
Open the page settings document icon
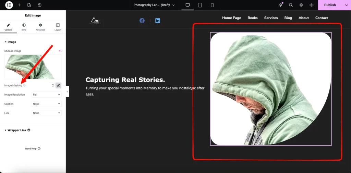coord(29,5)
